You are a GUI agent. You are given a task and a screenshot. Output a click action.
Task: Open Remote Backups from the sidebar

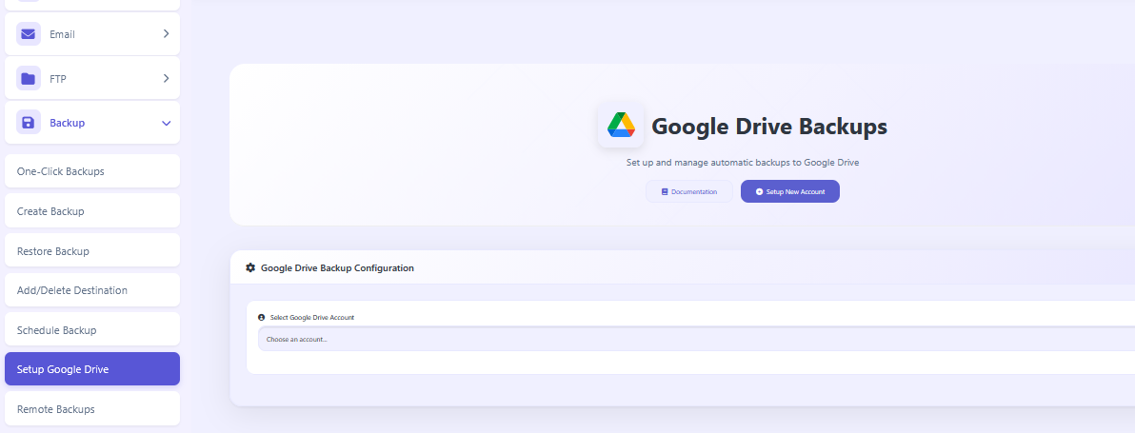tap(92, 409)
